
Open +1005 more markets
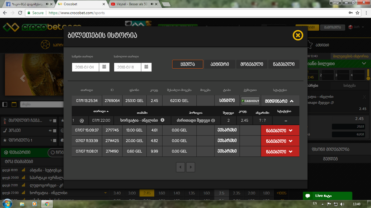pos(281,193)
